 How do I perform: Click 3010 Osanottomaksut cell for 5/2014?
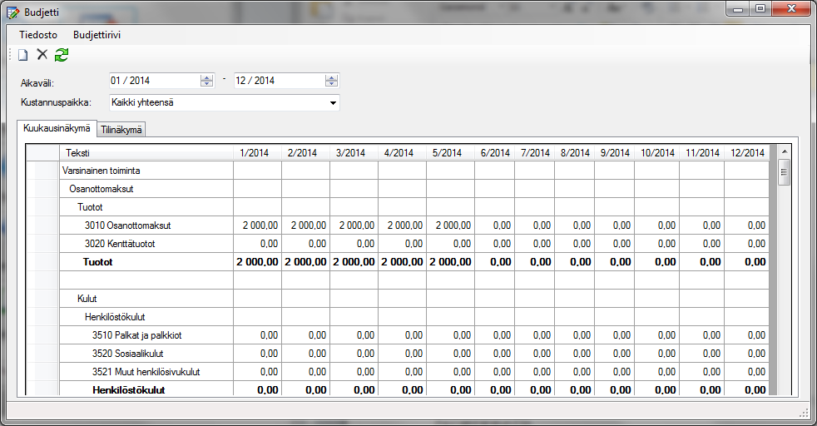pyautogui.click(x=450, y=225)
